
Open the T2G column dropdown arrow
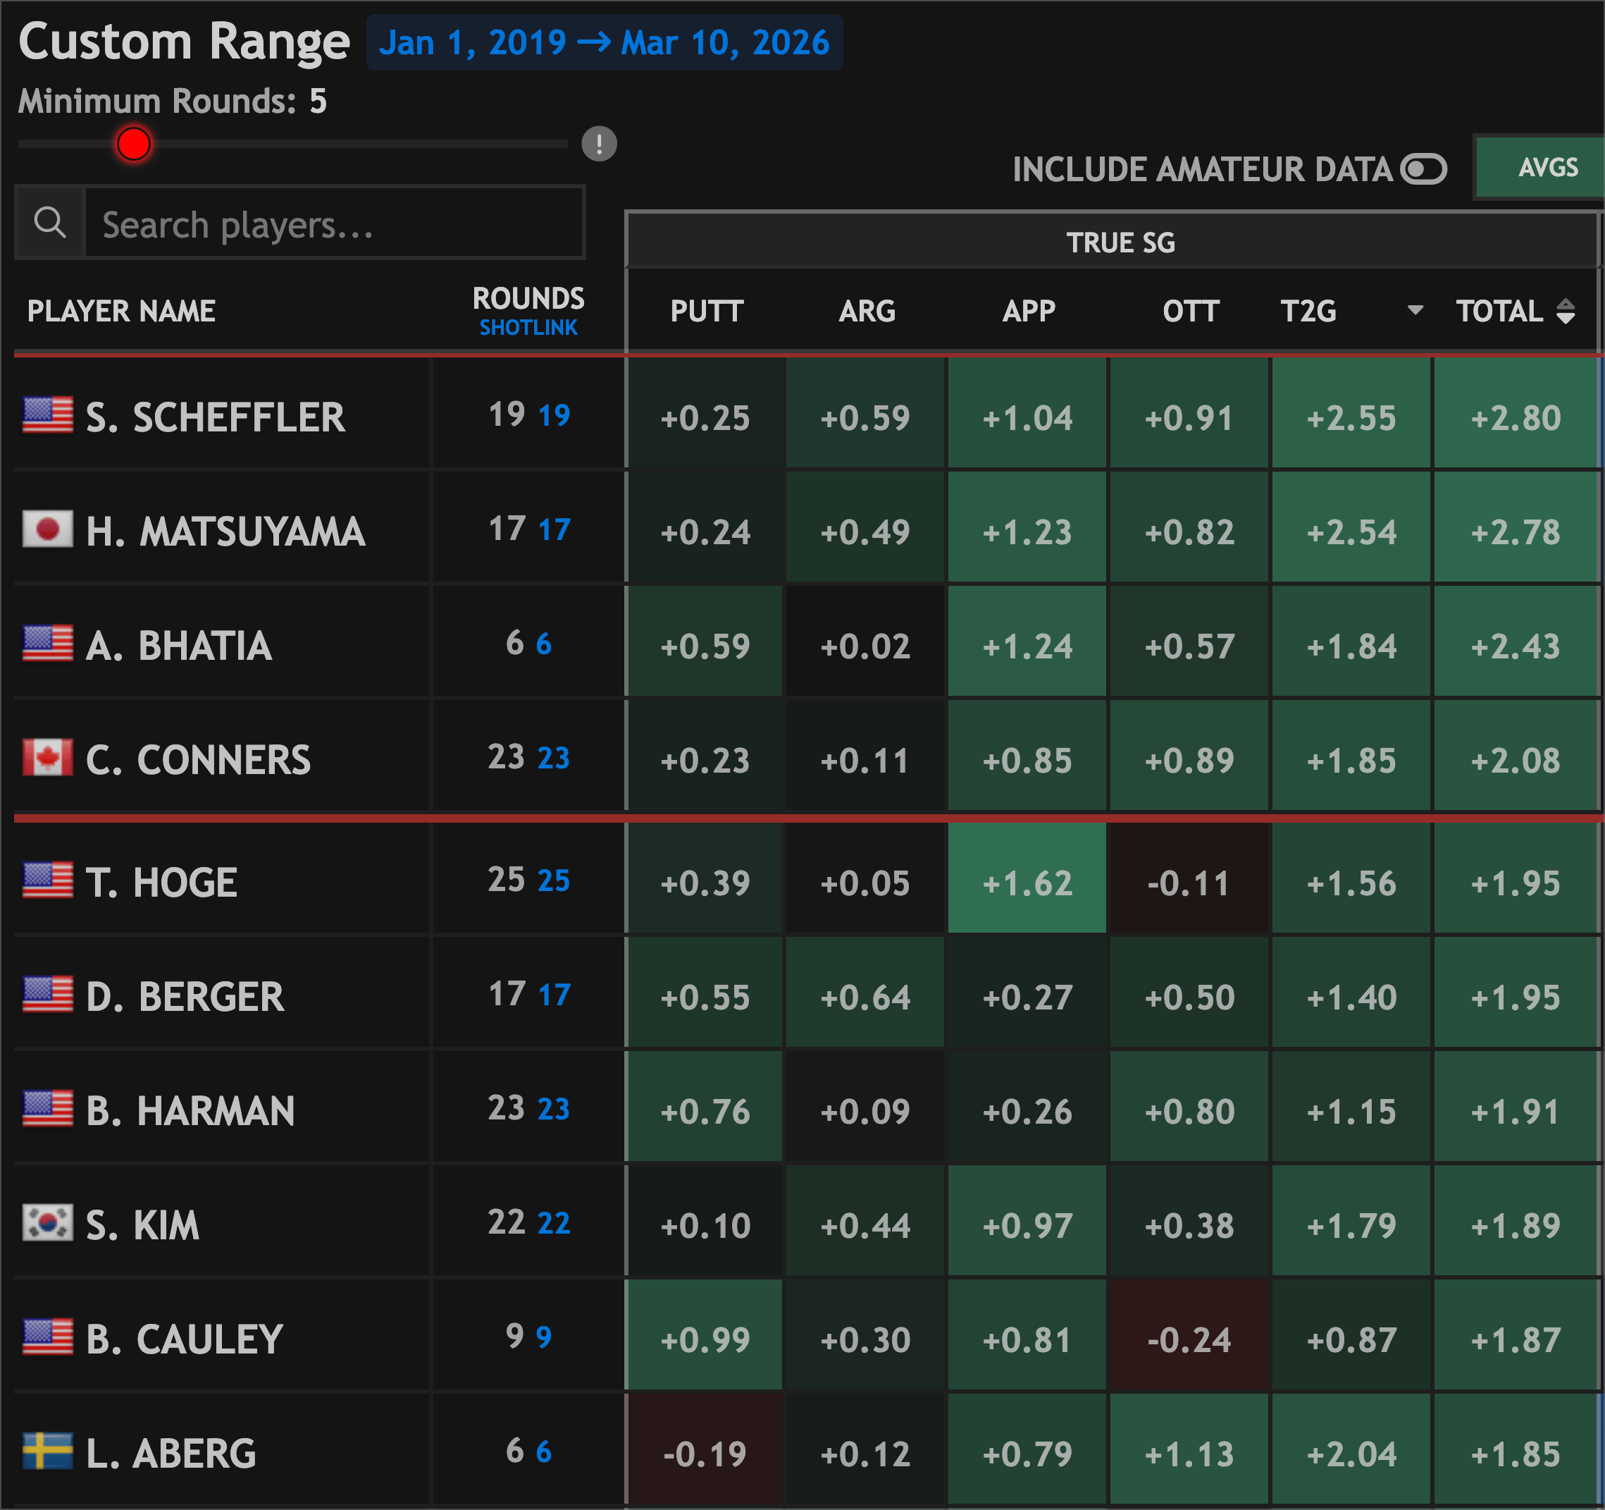1415,310
